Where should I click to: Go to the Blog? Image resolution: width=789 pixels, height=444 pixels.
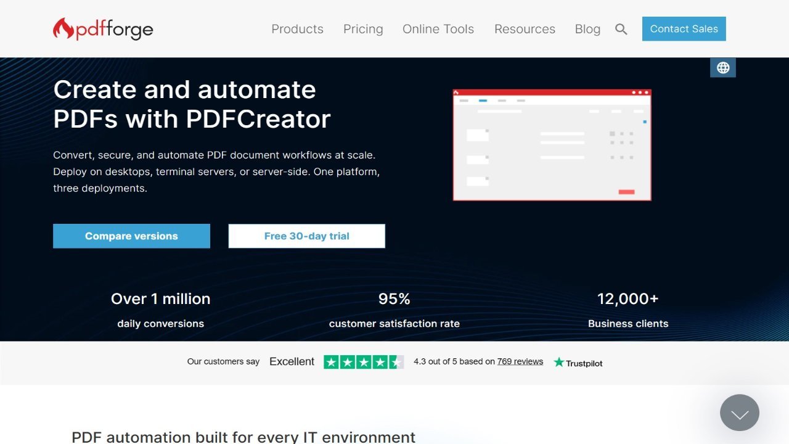click(x=587, y=29)
